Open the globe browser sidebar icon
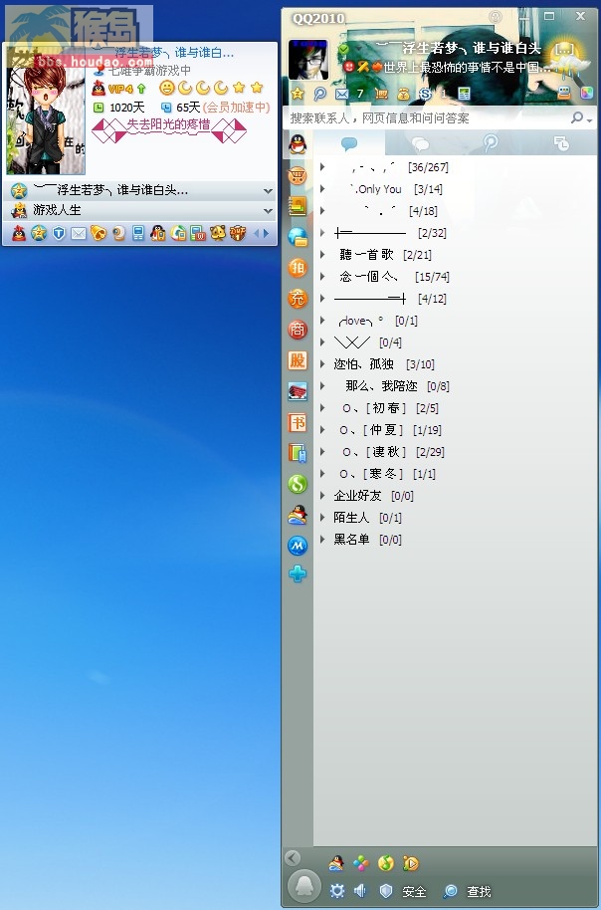Screen dimensions: 601x910 pos(298,236)
